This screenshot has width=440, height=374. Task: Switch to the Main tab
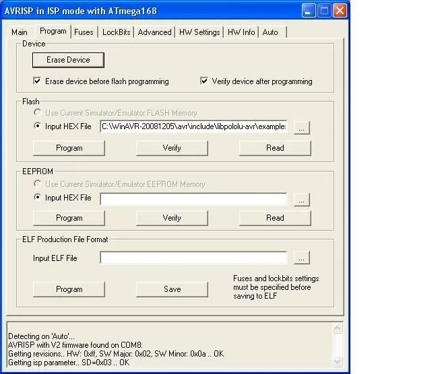pos(20,32)
